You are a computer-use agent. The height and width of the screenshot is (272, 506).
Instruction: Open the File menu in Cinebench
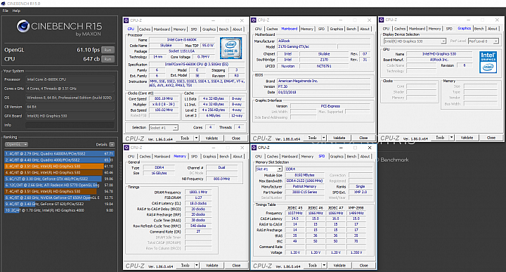6,11
